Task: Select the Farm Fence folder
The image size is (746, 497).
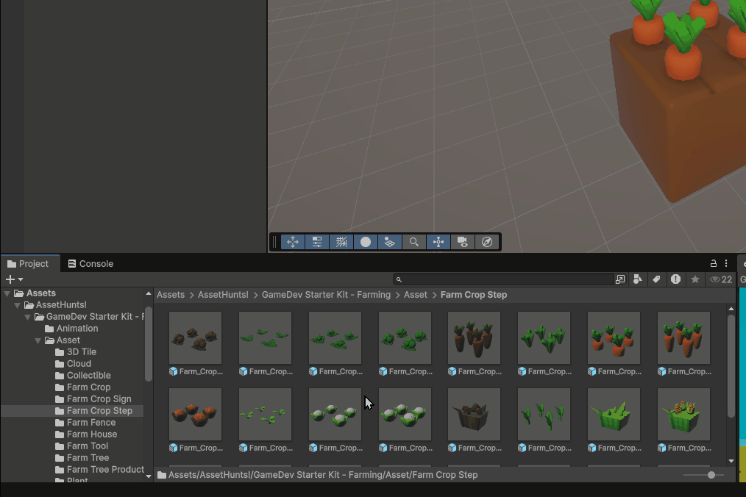Action: click(x=90, y=423)
